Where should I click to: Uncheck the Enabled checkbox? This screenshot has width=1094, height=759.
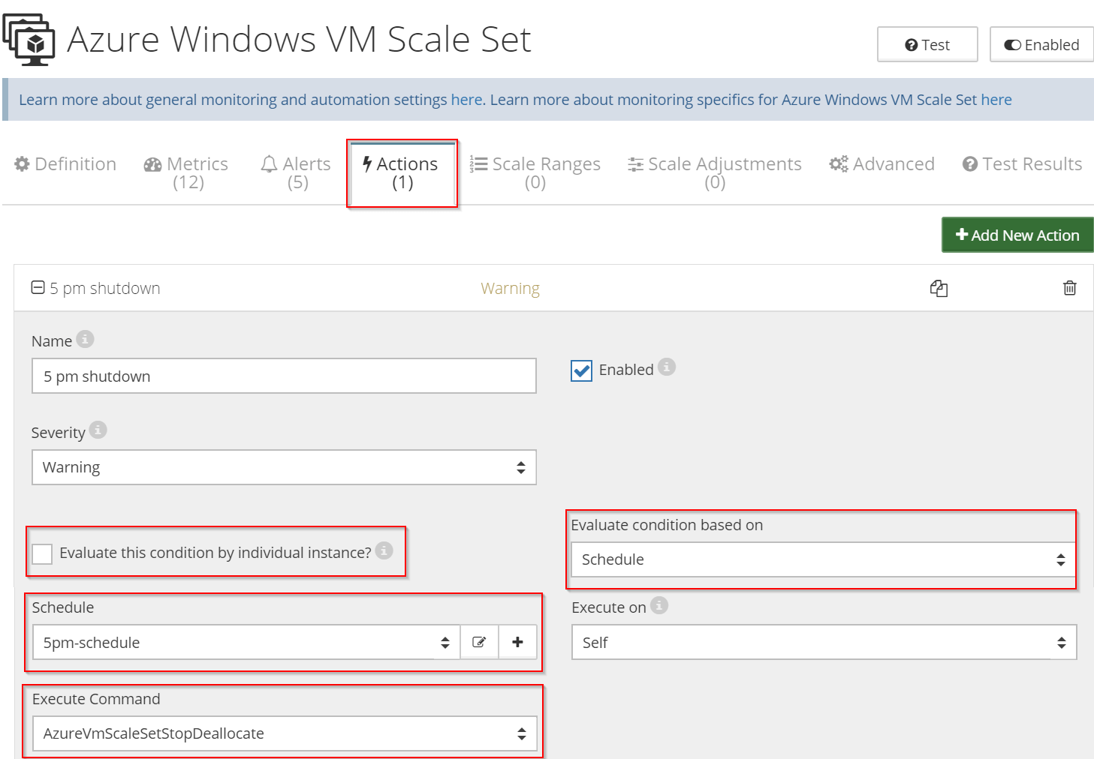581,370
